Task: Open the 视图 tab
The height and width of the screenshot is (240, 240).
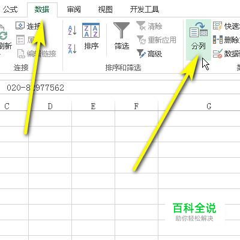Action: point(105,9)
